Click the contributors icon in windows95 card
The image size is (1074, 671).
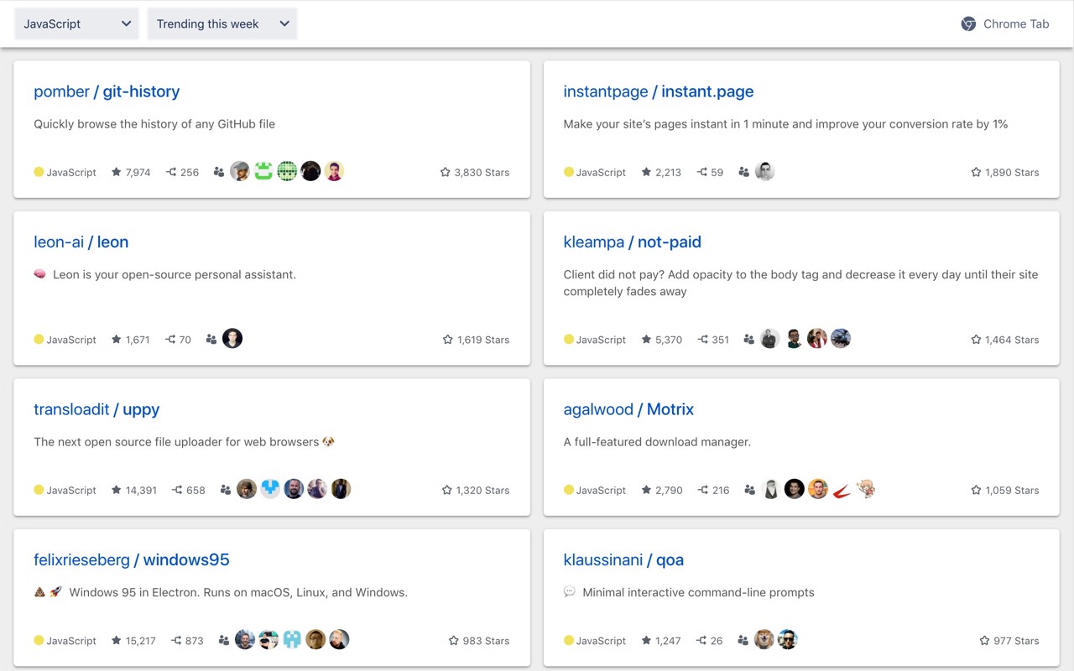click(223, 641)
